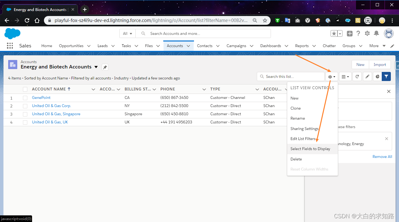Enable inline editing via the pencil icon

click(x=367, y=76)
